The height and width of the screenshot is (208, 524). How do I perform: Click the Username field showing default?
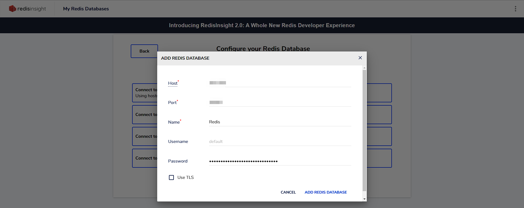[280, 142]
